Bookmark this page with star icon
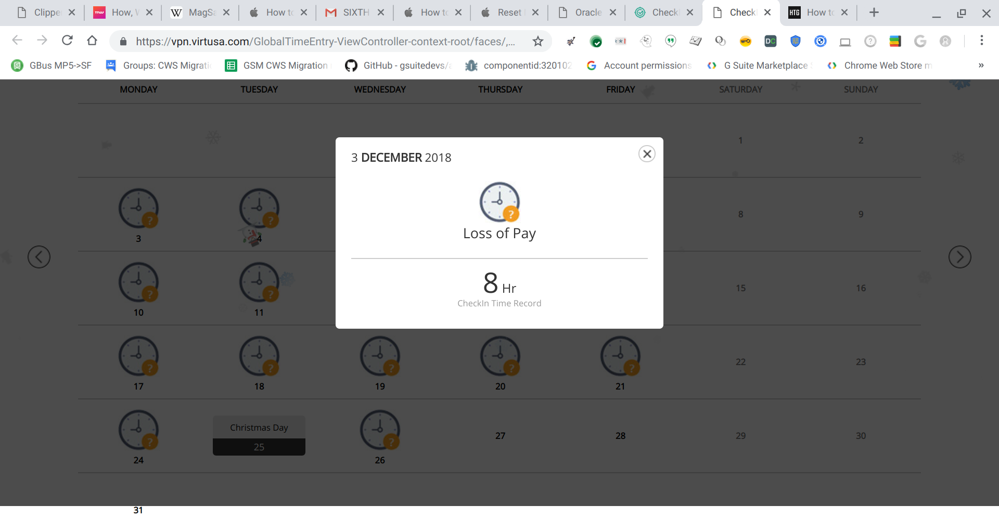Screen dimensions: 999x518 coord(538,41)
